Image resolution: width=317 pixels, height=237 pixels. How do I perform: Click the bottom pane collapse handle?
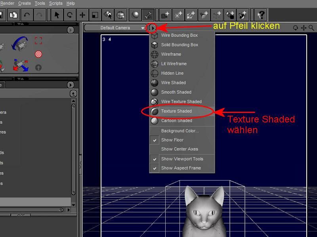point(21,215)
